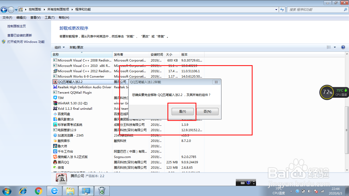Screen dimensions: 349x196
Task: Sort by 大小 column header
Action: pyautogui.click(x=172, y=55)
